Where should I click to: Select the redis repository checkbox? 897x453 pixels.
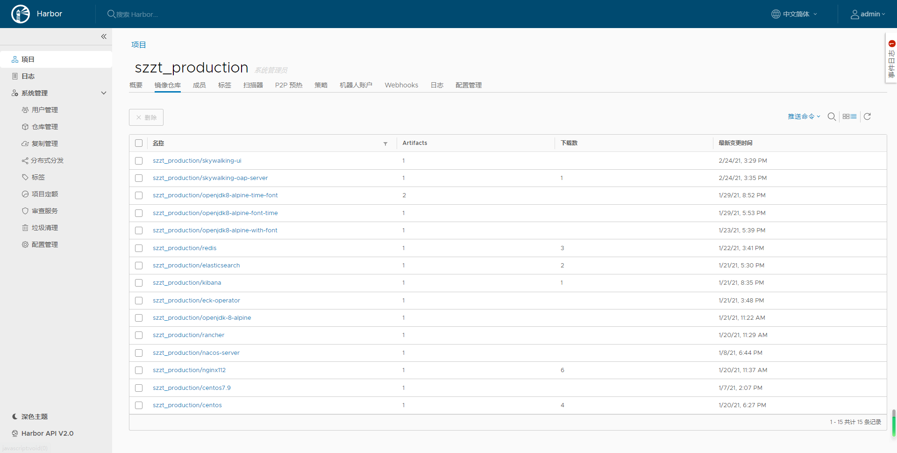[139, 248]
